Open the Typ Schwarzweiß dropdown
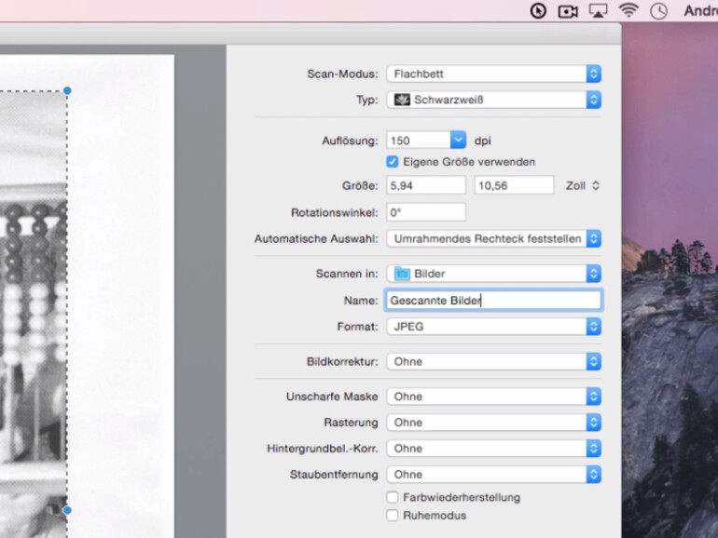The width and height of the screenshot is (718, 538). pos(493,100)
